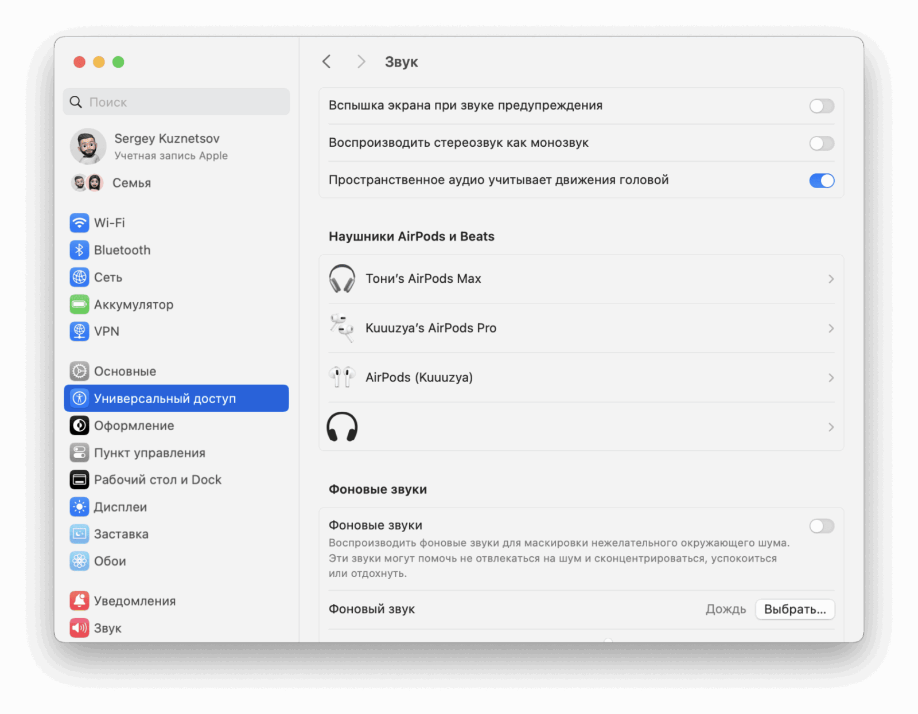Click the Bluetooth icon in sidebar
This screenshot has width=918, height=714.
click(x=79, y=250)
